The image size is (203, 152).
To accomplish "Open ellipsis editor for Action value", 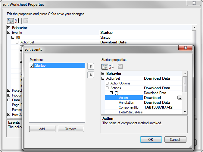I will (x=180, y=98).
